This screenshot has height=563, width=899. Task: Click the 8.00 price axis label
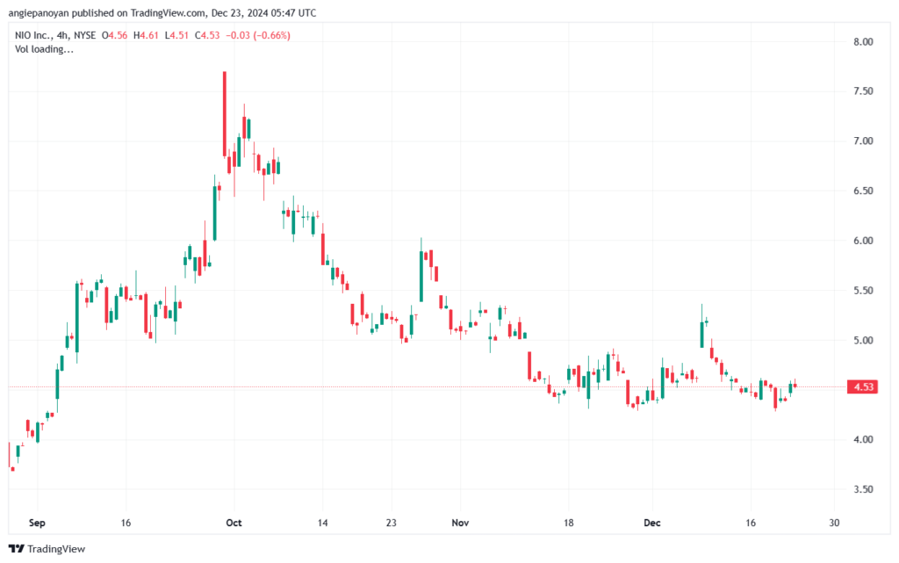(863, 42)
